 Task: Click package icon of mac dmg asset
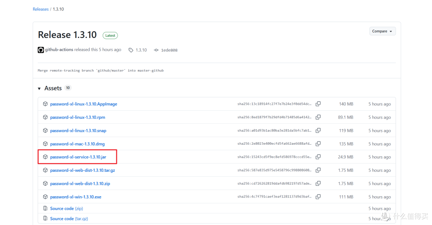(45, 143)
